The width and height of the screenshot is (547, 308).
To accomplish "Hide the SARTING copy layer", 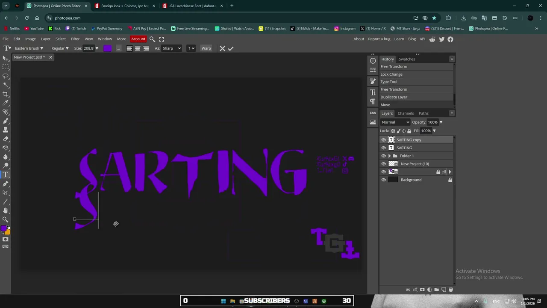I will tap(383, 140).
